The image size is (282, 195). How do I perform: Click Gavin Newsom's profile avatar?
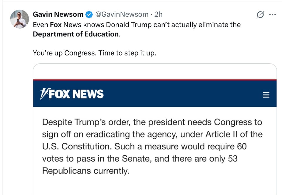coord(19,19)
